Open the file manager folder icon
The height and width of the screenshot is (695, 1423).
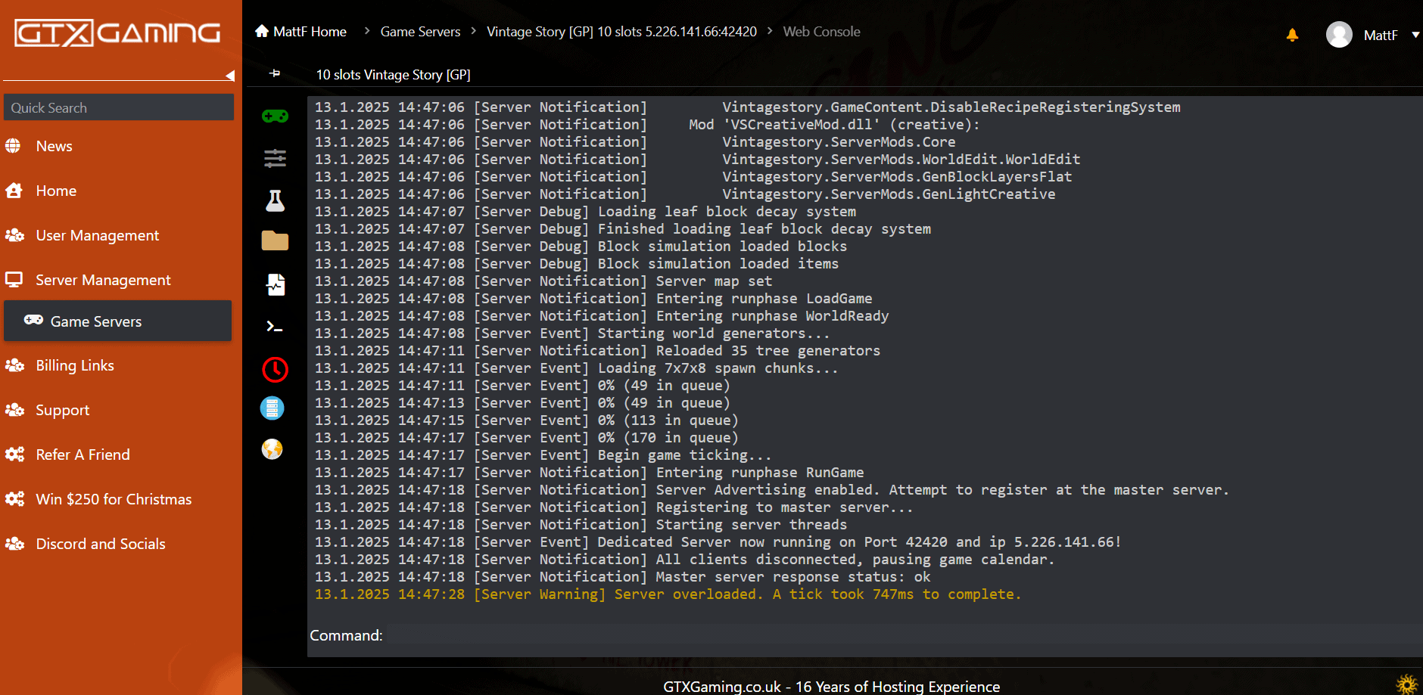(x=275, y=241)
